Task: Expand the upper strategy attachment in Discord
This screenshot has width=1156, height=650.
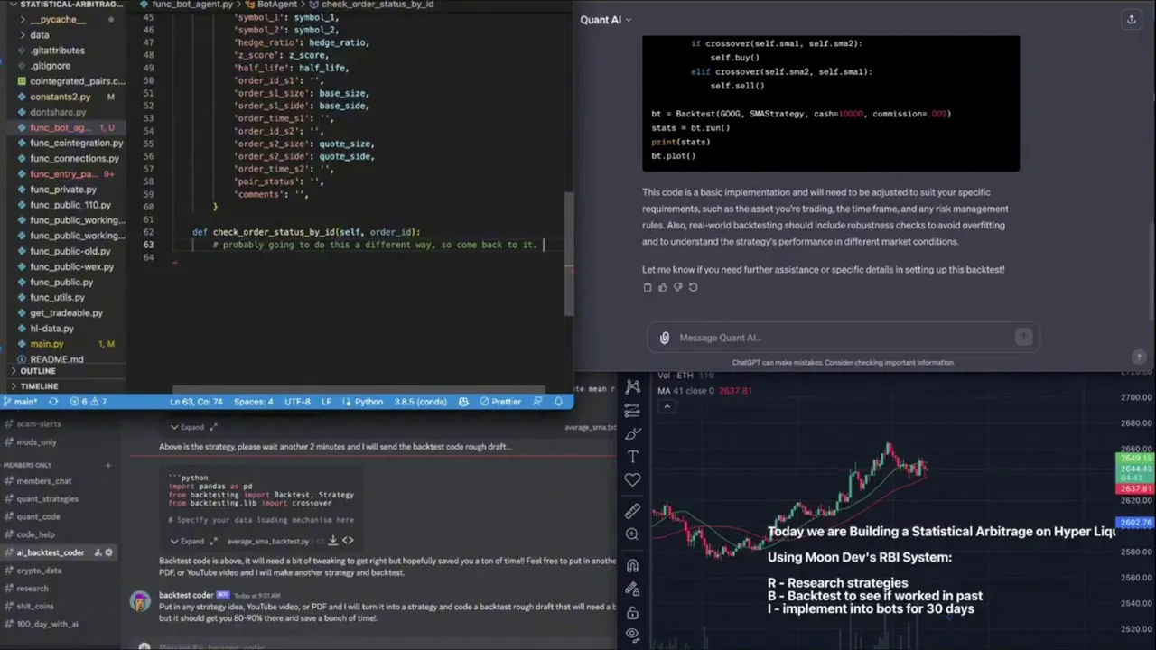Action: 186,427
